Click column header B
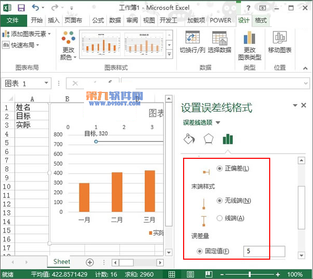The image size is (313, 279). click(67, 99)
